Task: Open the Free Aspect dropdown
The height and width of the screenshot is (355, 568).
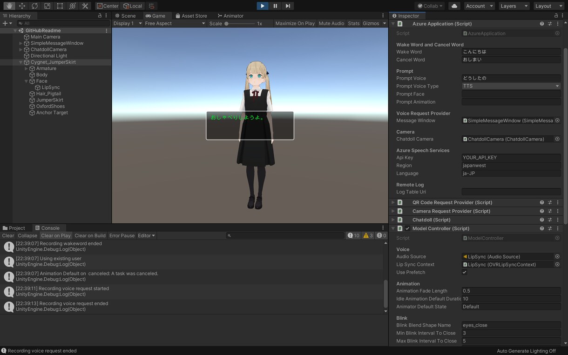Action: [x=175, y=23]
